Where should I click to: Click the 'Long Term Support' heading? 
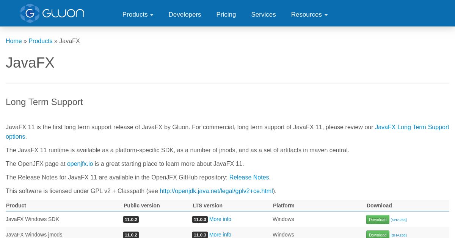44,102
